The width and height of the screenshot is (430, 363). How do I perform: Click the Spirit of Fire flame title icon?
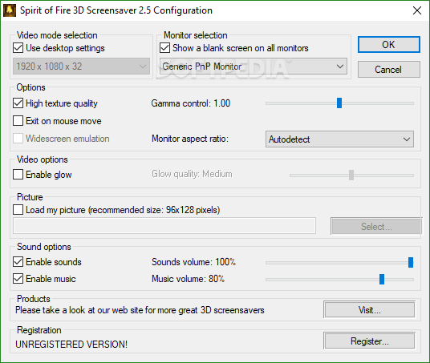pyautogui.click(x=10, y=10)
